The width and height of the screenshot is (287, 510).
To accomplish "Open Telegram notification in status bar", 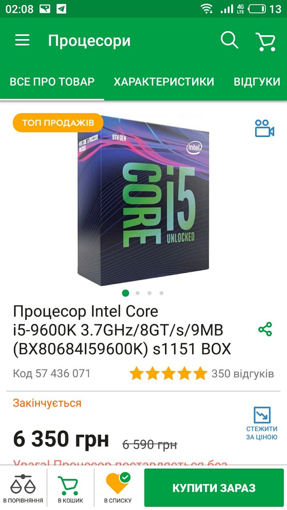I will point(61,9).
